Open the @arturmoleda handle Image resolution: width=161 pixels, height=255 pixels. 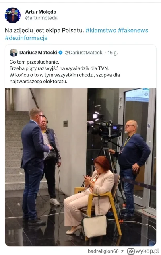[x=41, y=18]
